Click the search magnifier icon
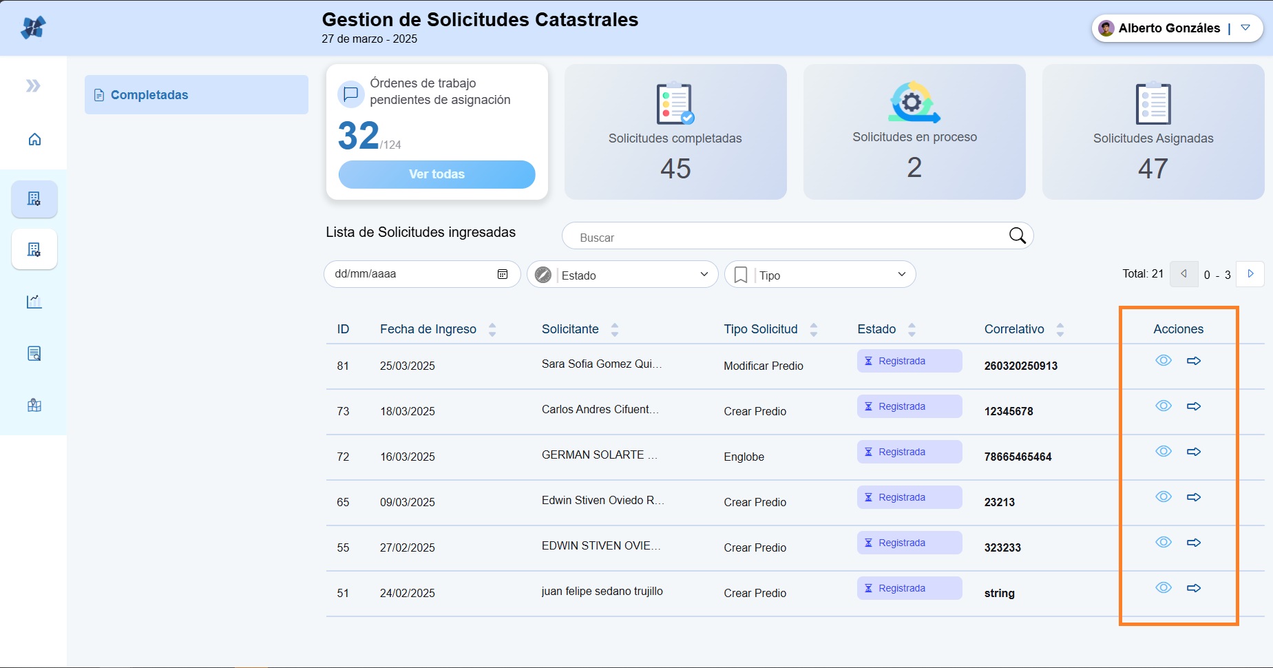The image size is (1273, 668). 1017,236
